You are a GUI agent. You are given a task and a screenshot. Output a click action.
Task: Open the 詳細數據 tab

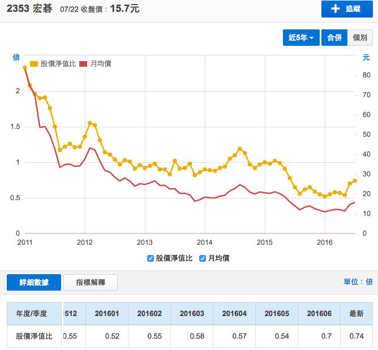coord(34,282)
